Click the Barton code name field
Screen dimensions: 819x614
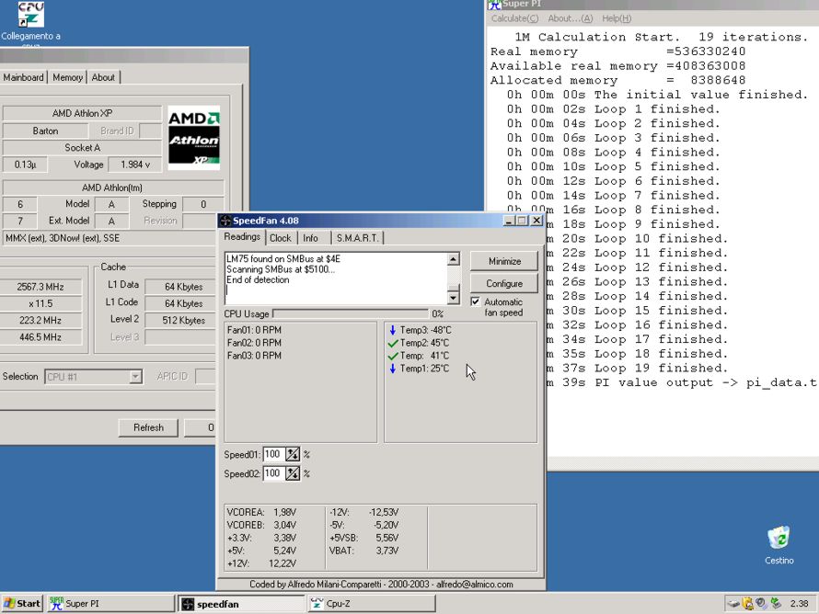click(45, 131)
